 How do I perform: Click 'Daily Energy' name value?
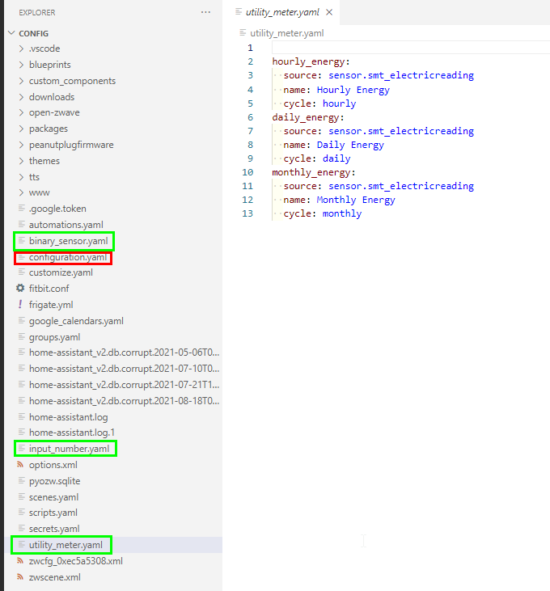tap(350, 145)
